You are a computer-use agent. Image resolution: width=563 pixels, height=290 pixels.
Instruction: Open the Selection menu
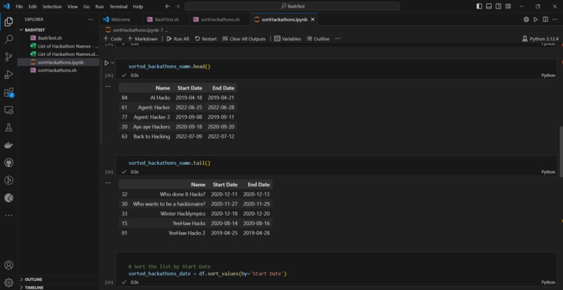(52, 6)
